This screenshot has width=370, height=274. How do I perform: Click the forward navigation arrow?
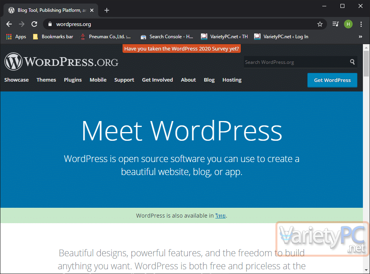pos(21,24)
